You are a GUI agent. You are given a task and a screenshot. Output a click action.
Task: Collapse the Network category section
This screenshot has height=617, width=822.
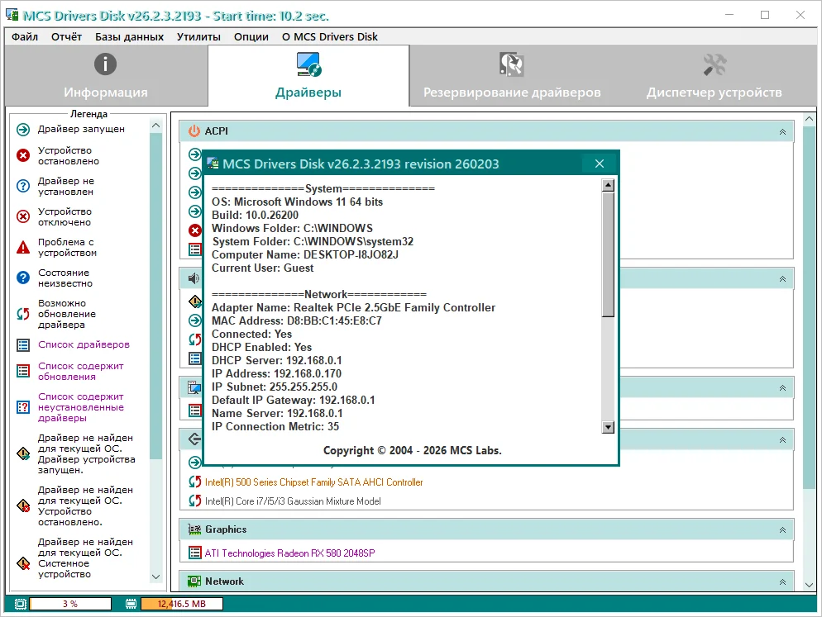click(x=781, y=582)
